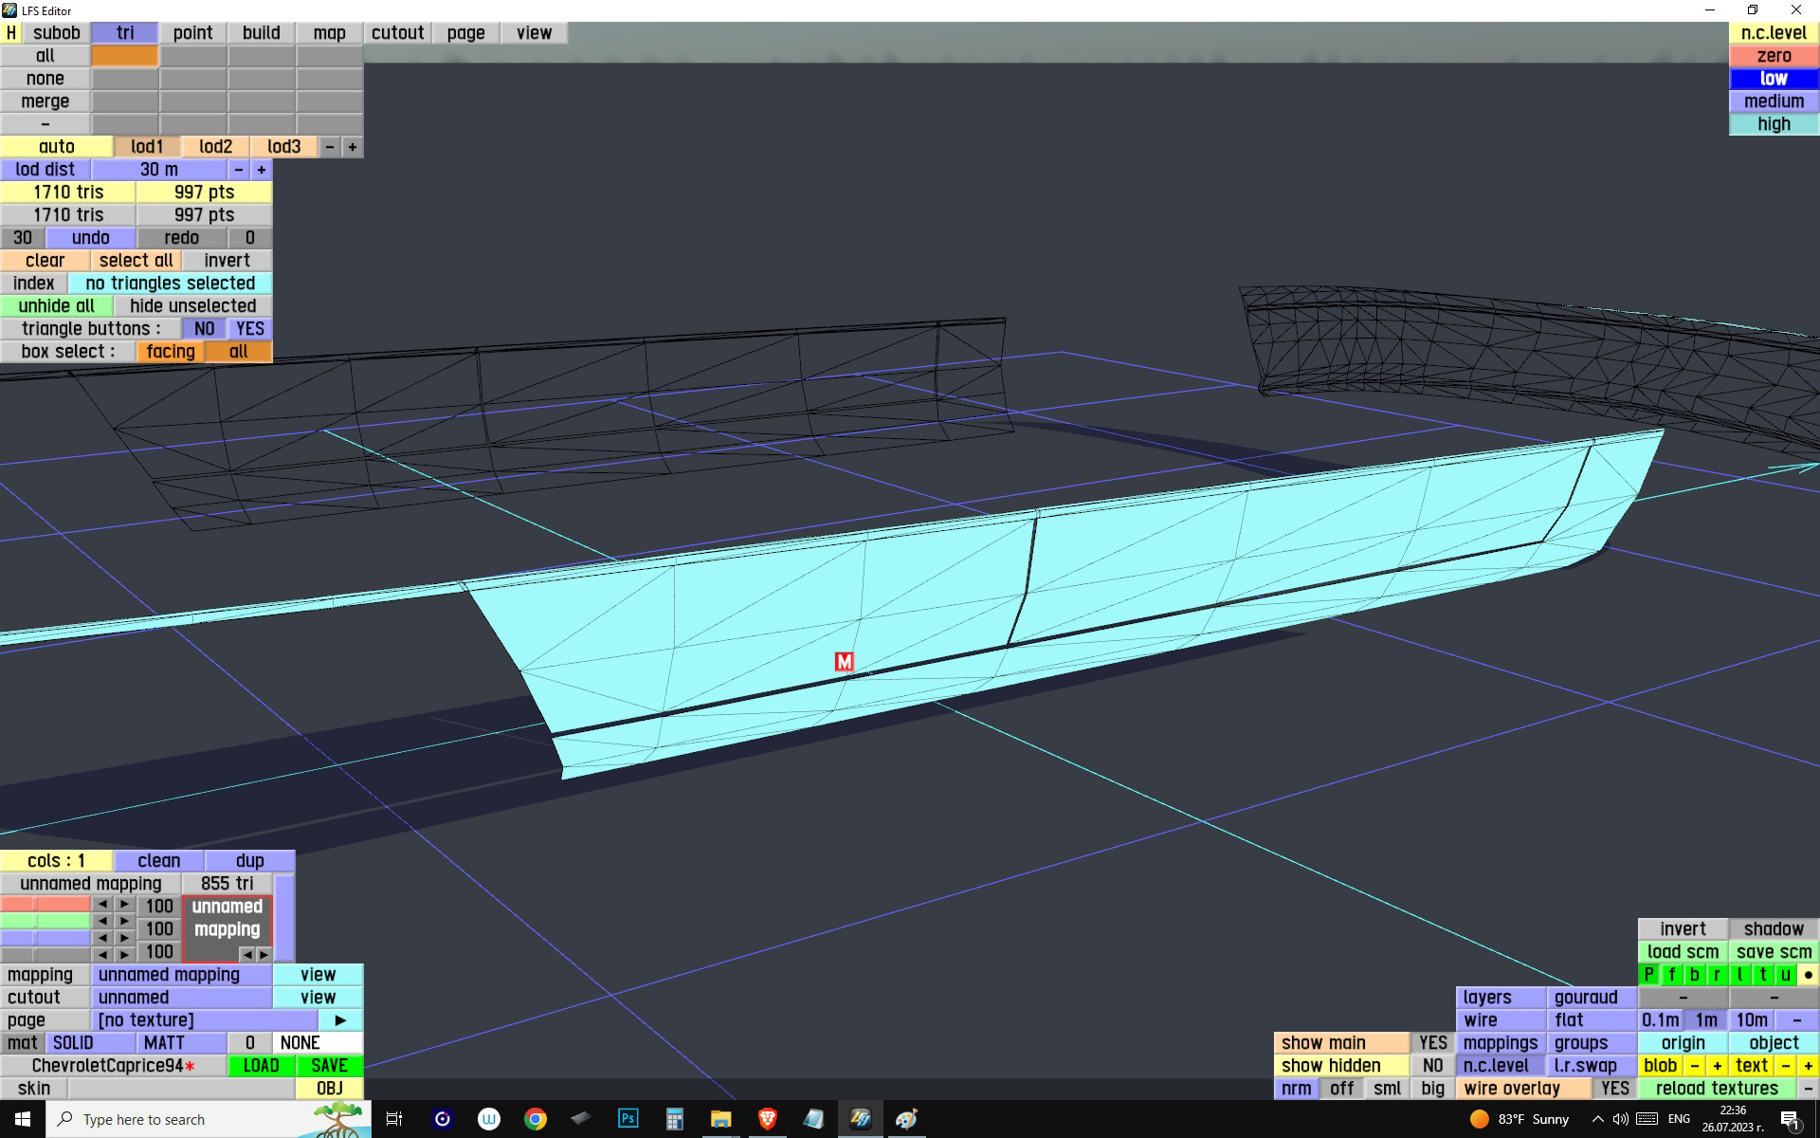Click the reload textures button
Screen dimensions: 1820x1138
[x=1717, y=1088]
